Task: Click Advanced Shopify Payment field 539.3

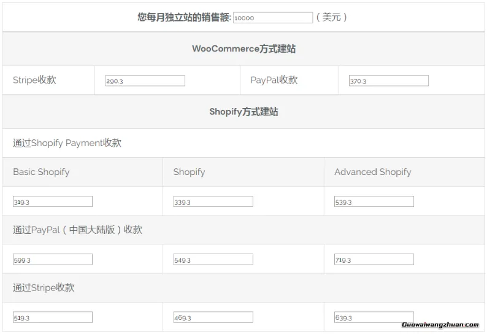Action: pyautogui.click(x=374, y=201)
